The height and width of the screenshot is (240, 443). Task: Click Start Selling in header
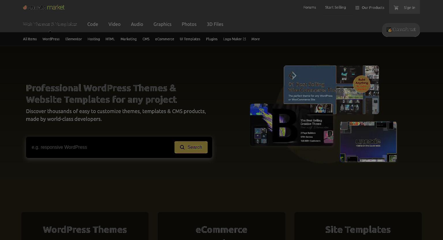(335, 7)
